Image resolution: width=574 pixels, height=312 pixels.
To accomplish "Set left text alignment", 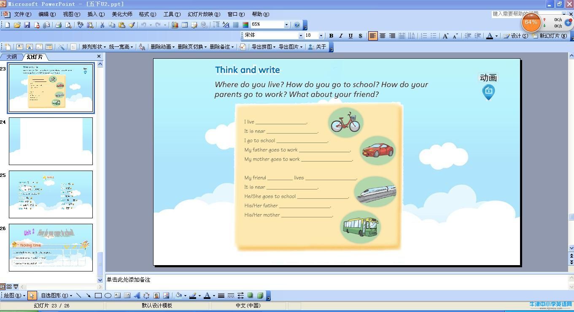I will click(x=373, y=36).
